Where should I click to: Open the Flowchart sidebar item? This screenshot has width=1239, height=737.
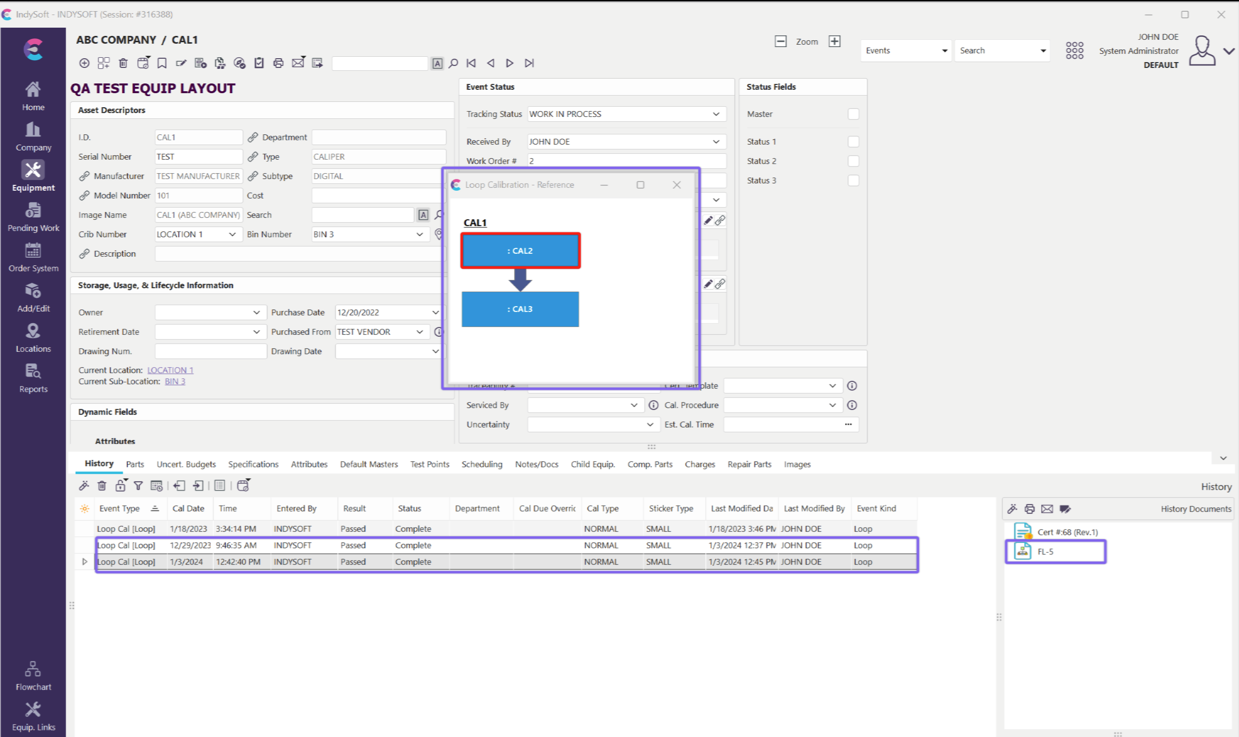pyautogui.click(x=33, y=676)
